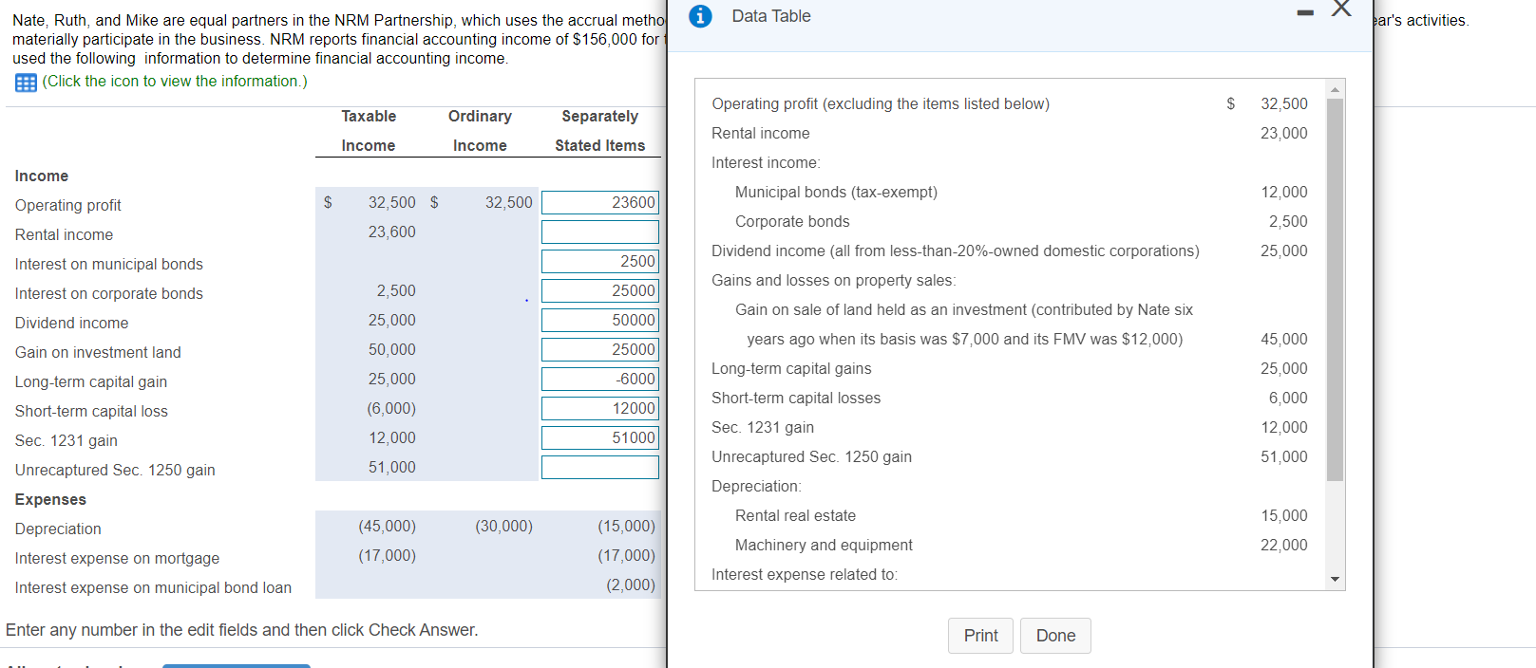Select the Sec. 1231 gain input field

click(x=600, y=437)
